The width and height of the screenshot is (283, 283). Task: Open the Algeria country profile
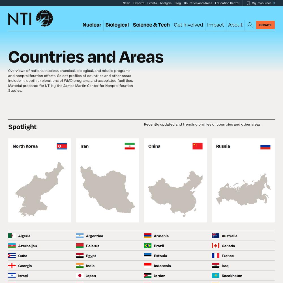pyautogui.click(x=24, y=236)
